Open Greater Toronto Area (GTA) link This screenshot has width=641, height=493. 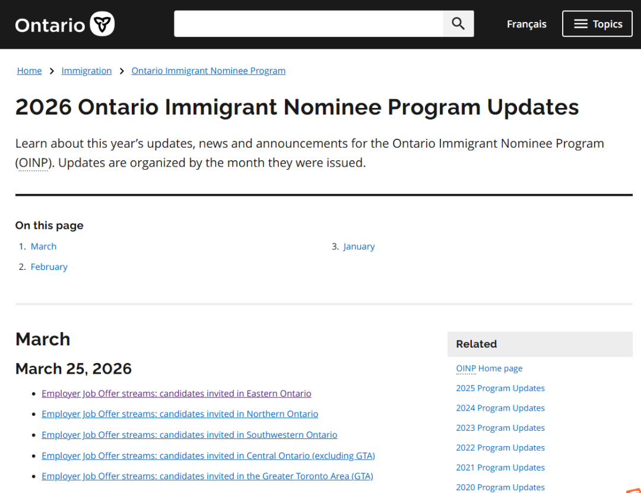point(207,476)
